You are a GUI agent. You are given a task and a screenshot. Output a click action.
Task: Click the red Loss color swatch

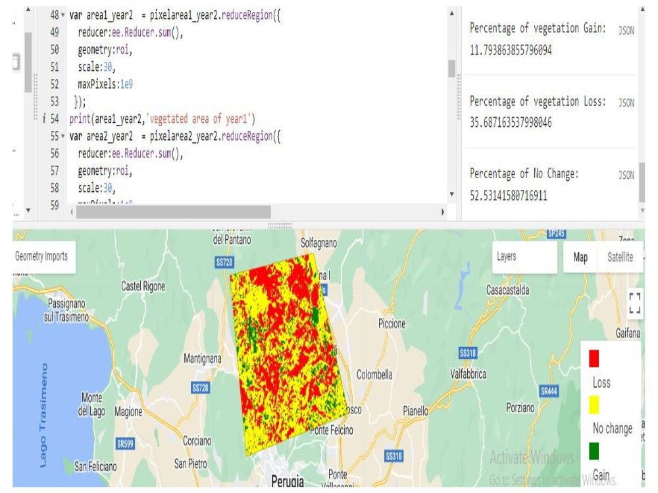point(593,358)
